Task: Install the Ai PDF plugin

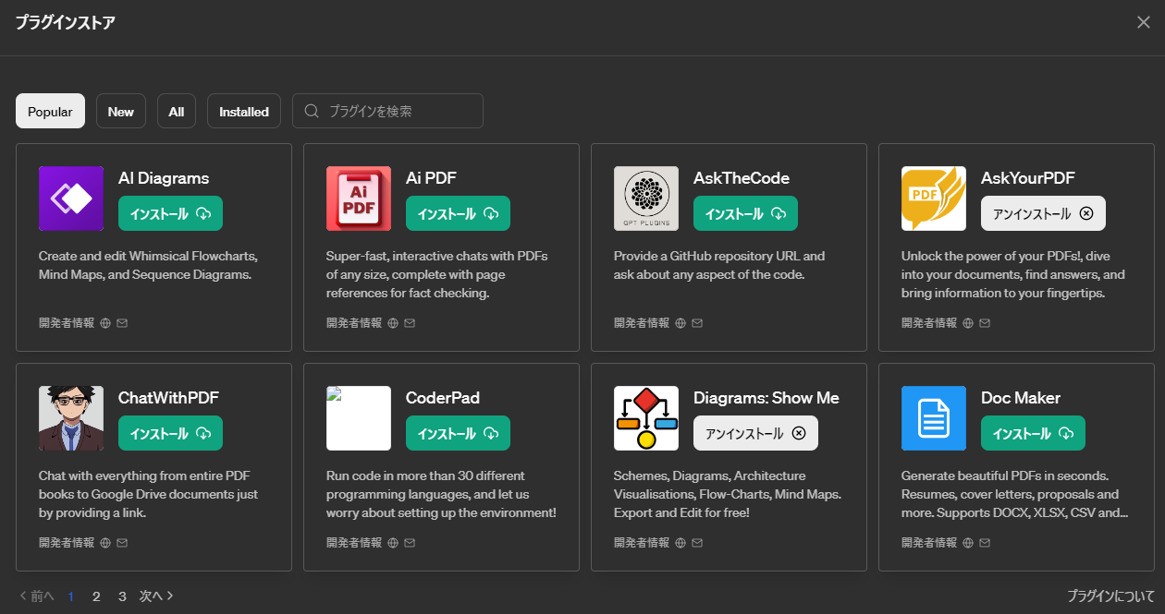Action: pos(458,213)
